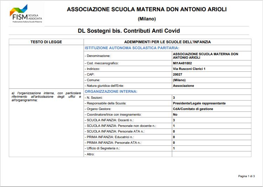Click the '- Comune:' label

92,80
